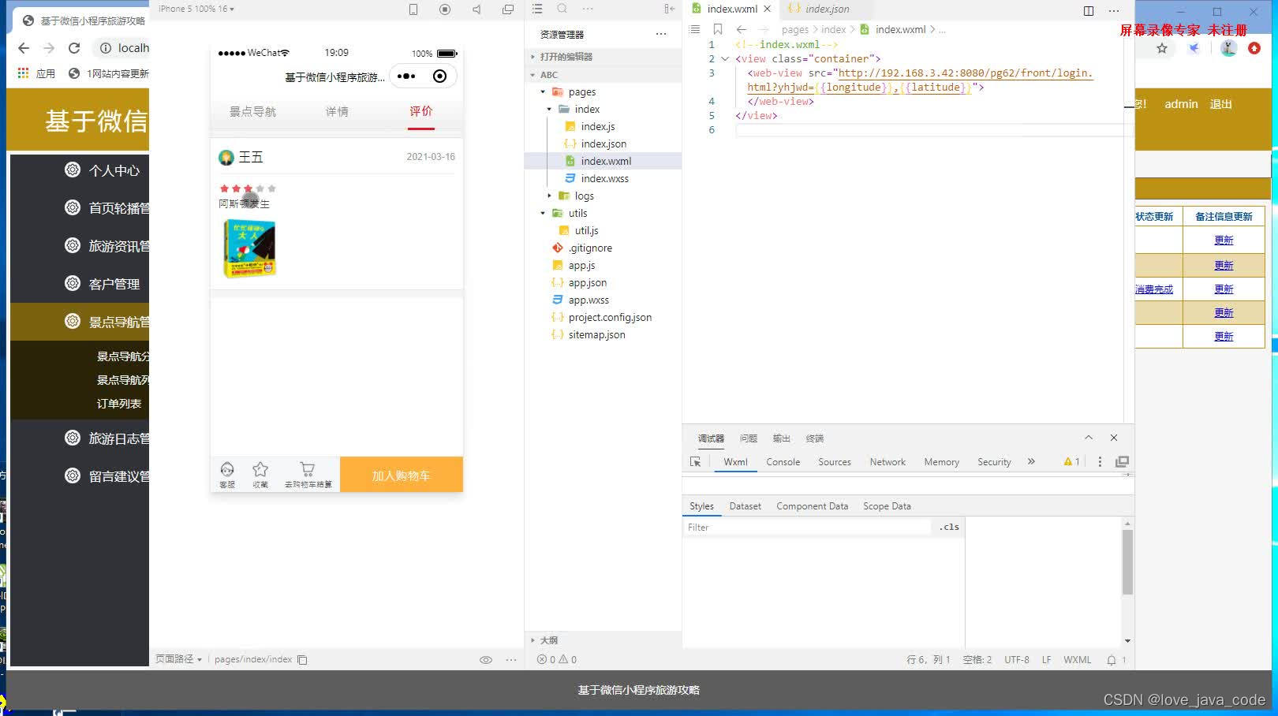Viewport: 1278px width, 716px height.
Task: Switch to the index.json editor tab
Action: tap(827, 9)
